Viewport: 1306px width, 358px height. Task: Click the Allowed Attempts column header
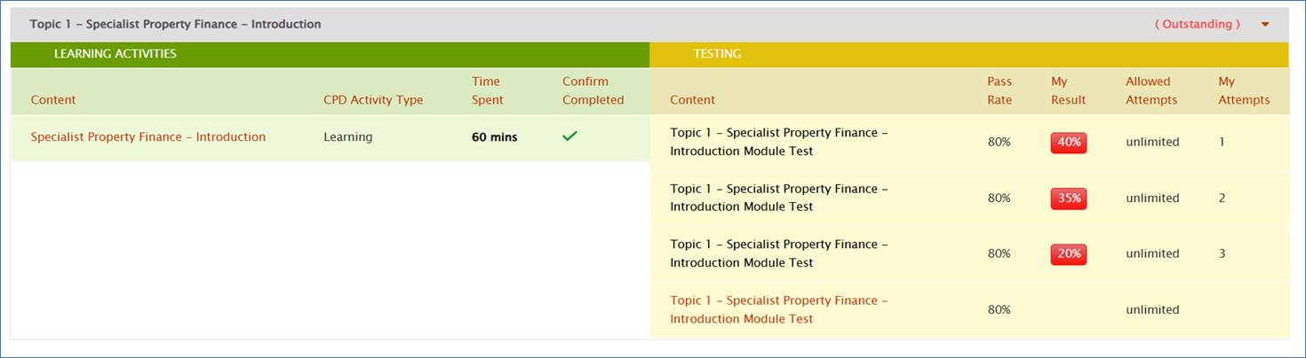pos(1151,90)
